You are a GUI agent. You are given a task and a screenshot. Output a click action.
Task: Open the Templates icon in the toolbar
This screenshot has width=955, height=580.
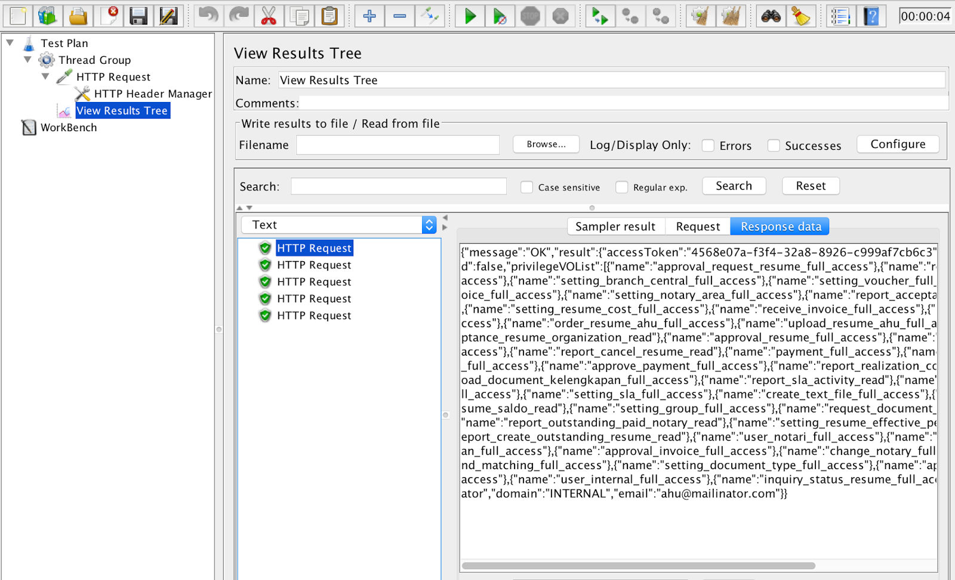coord(48,16)
